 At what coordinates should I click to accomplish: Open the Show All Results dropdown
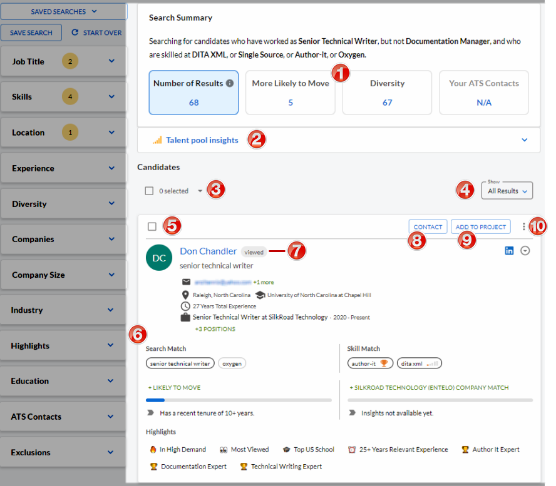pyautogui.click(x=507, y=191)
